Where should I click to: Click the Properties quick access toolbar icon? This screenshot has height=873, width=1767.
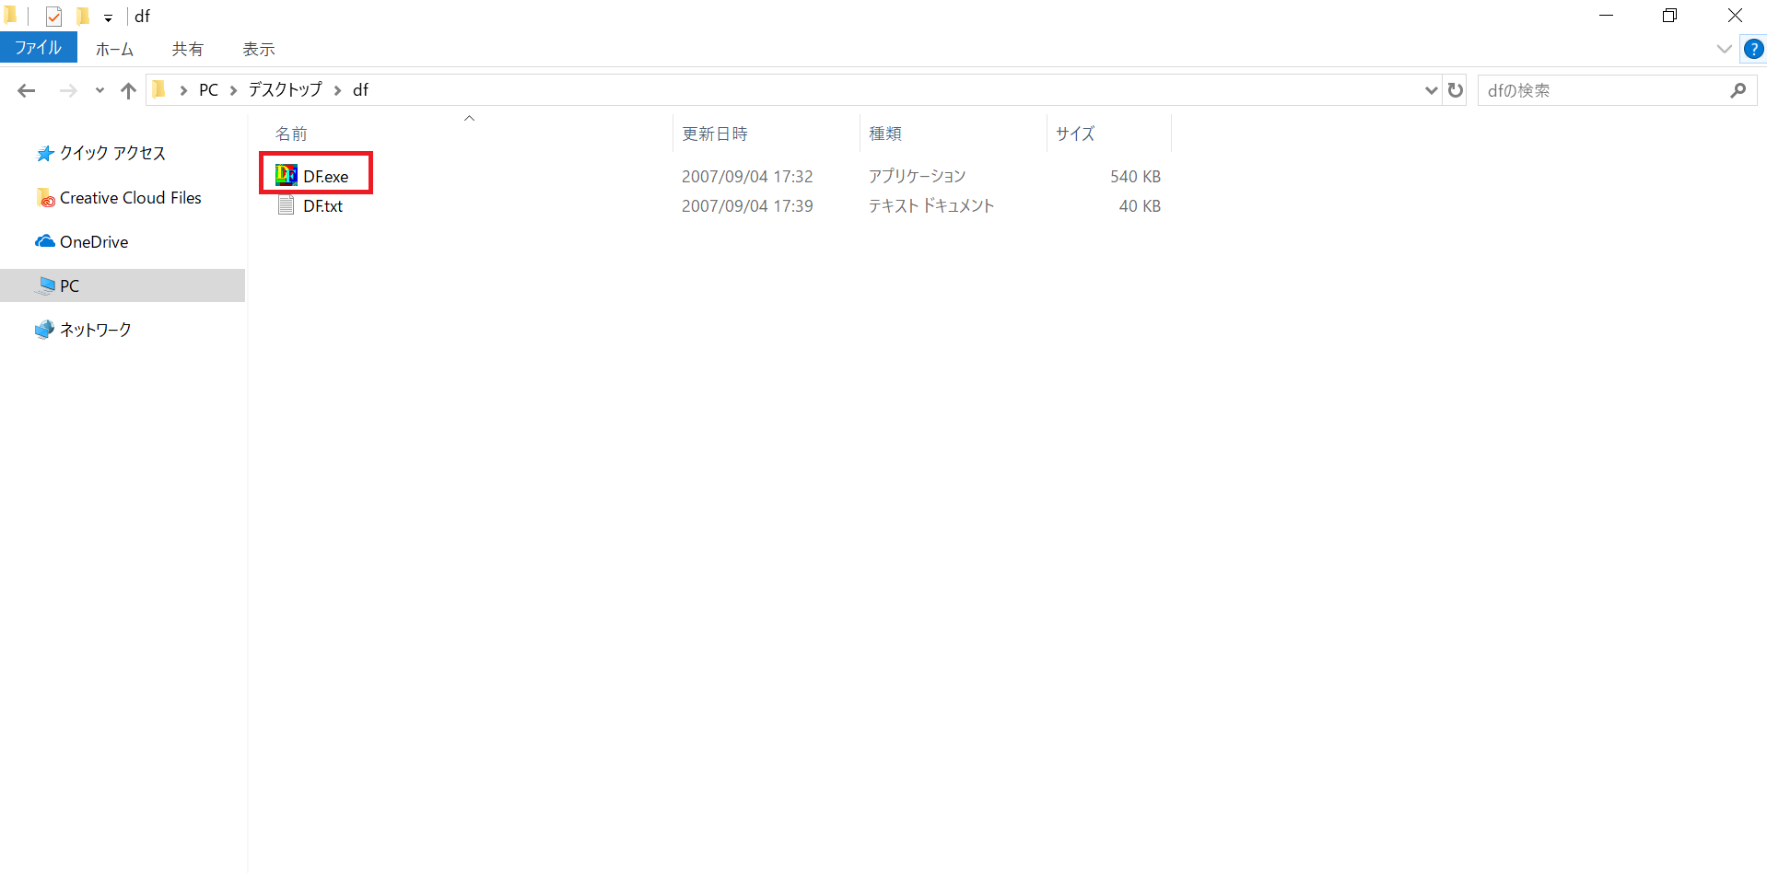pos(53,17)
